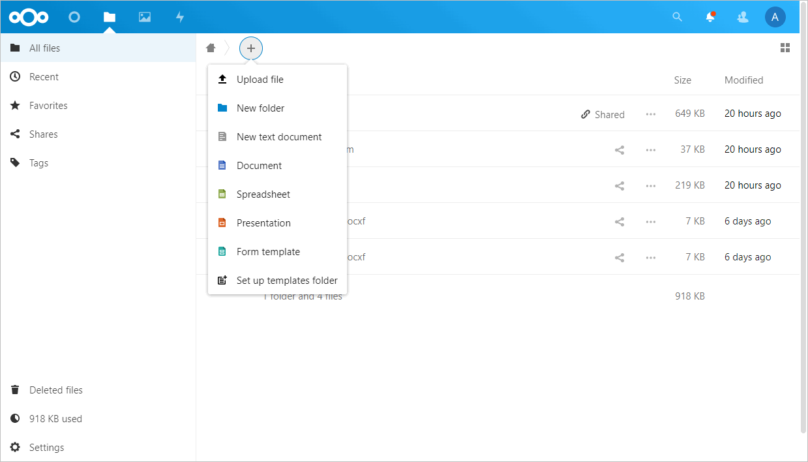This screenshot has height=462, width=808.
Task: Create a new Presentation
Action: (x=277, y=223)
